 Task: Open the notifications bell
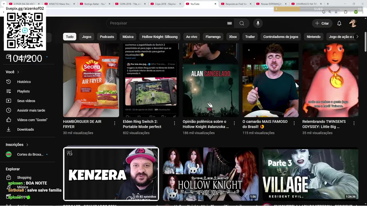(x=339, y=23)
